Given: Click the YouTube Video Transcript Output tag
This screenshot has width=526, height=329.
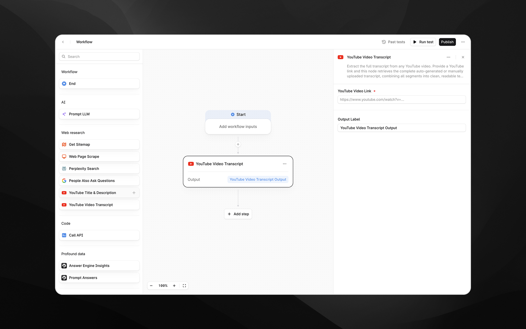Looking at the screenshot, I should (258, 179).
